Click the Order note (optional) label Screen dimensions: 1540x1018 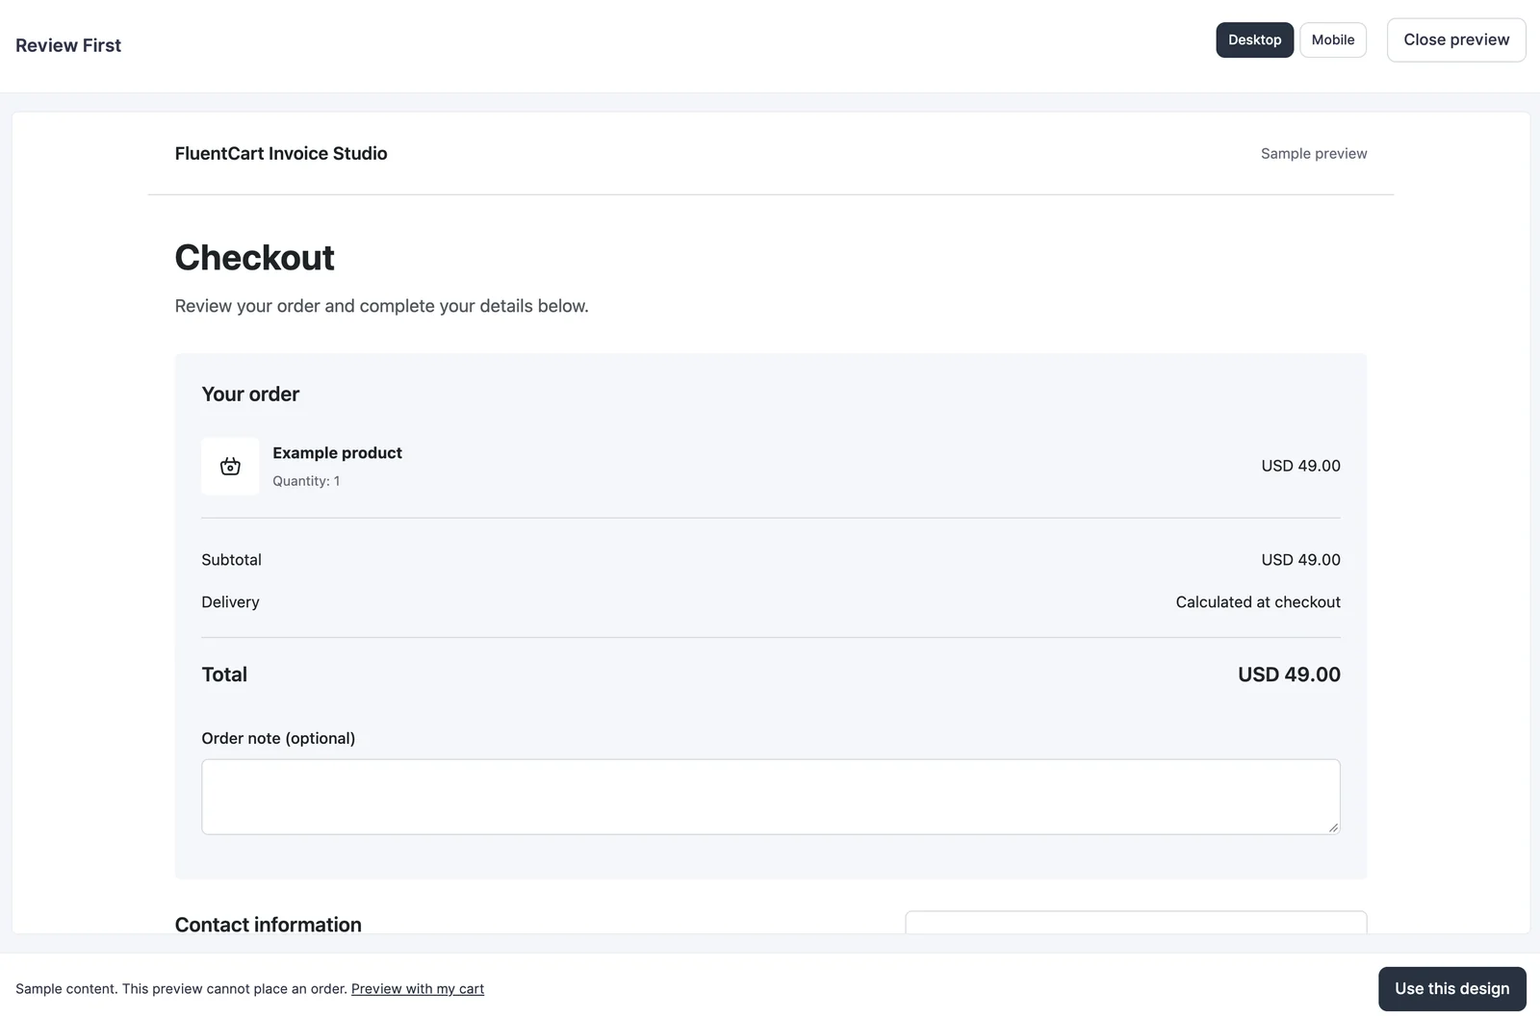click(278, 738)
